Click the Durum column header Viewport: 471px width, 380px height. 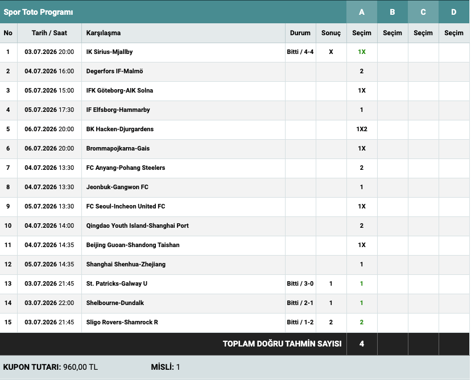click(300, 33)
